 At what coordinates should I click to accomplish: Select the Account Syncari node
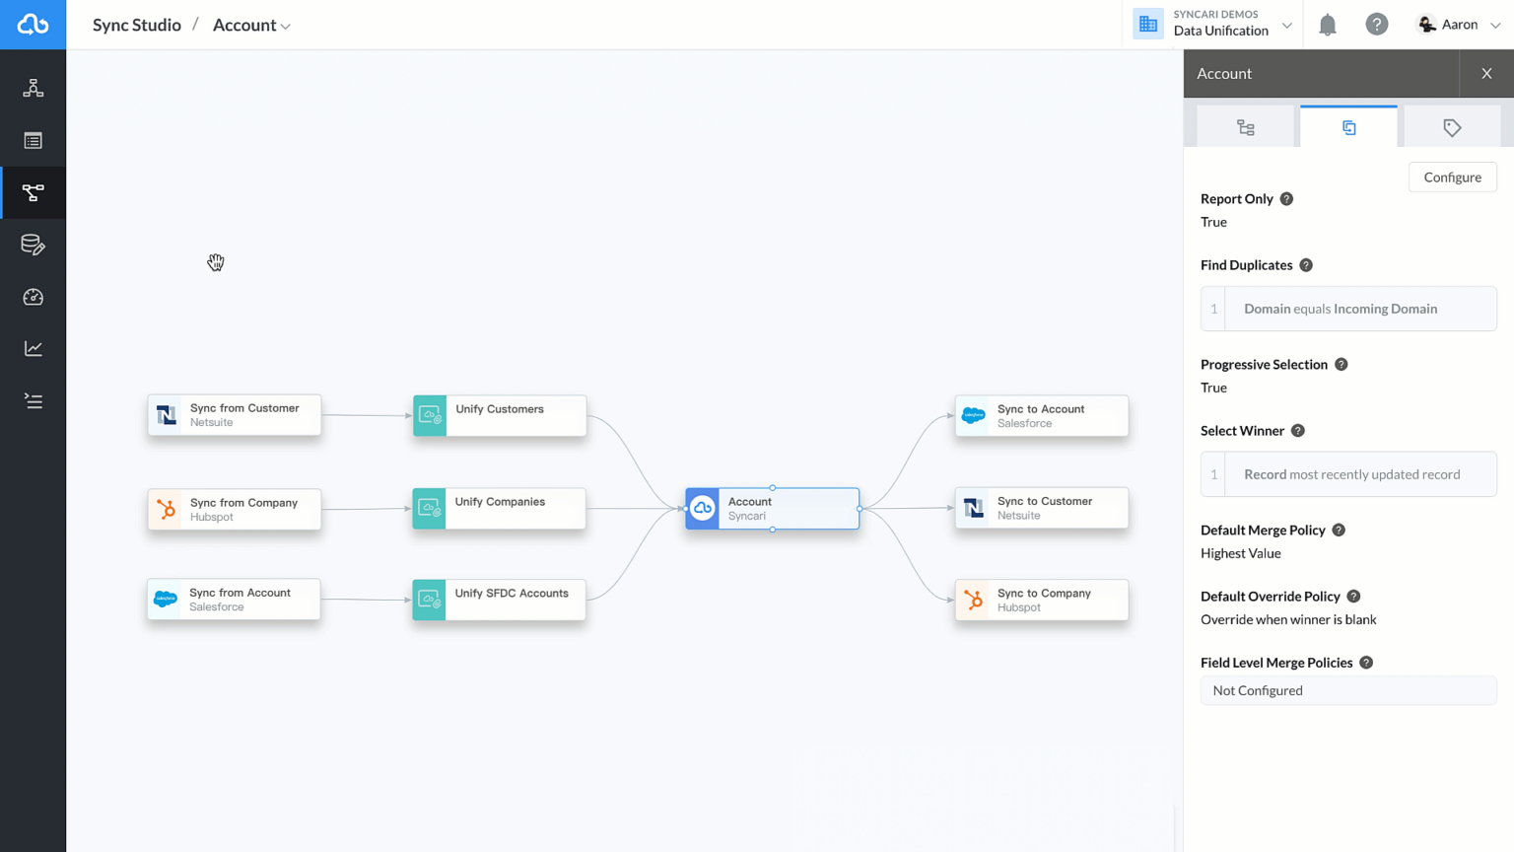tap(773, 509)
